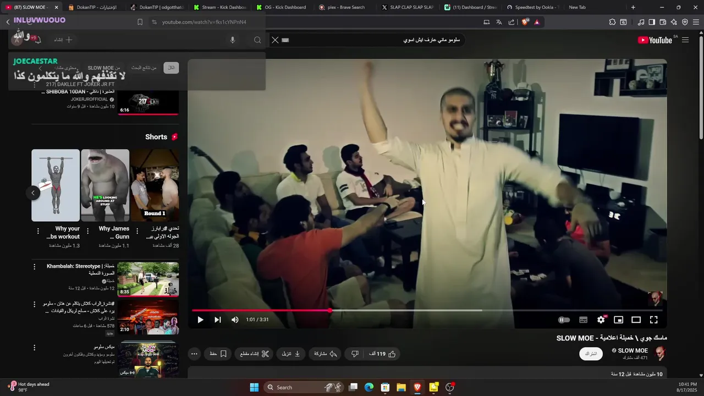Close the SLOW MOE YouTube tab
Screen dimensions: 704x396
(56, 7)
